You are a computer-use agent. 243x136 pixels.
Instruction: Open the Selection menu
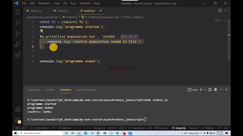(44, 3)
